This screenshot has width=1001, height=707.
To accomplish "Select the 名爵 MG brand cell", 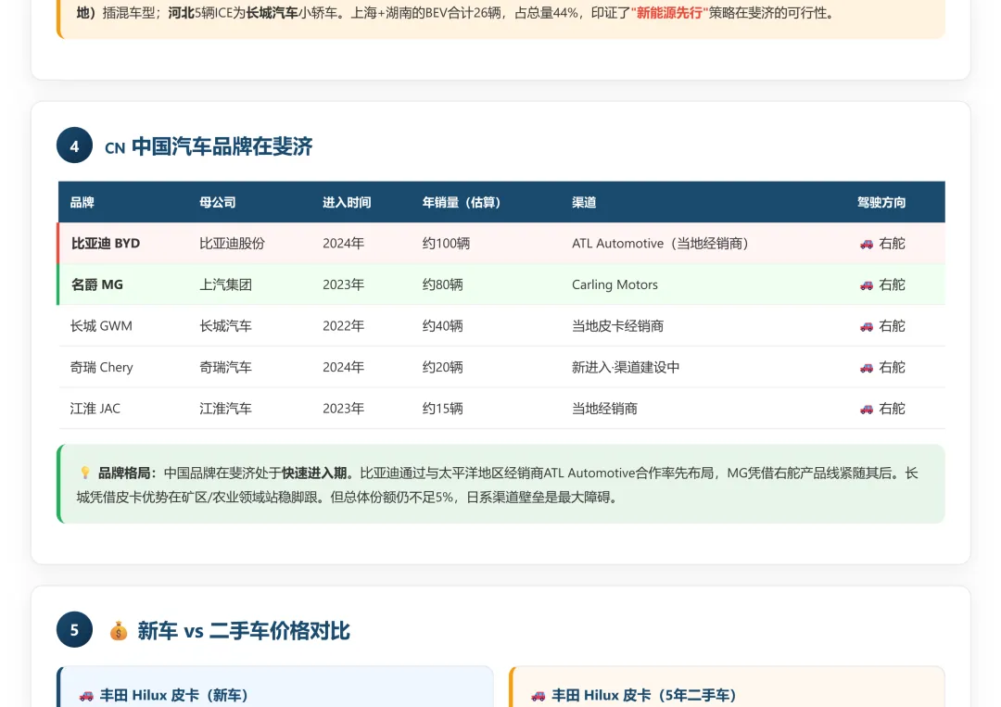I will pyautogui.click(x=97, y=284).
